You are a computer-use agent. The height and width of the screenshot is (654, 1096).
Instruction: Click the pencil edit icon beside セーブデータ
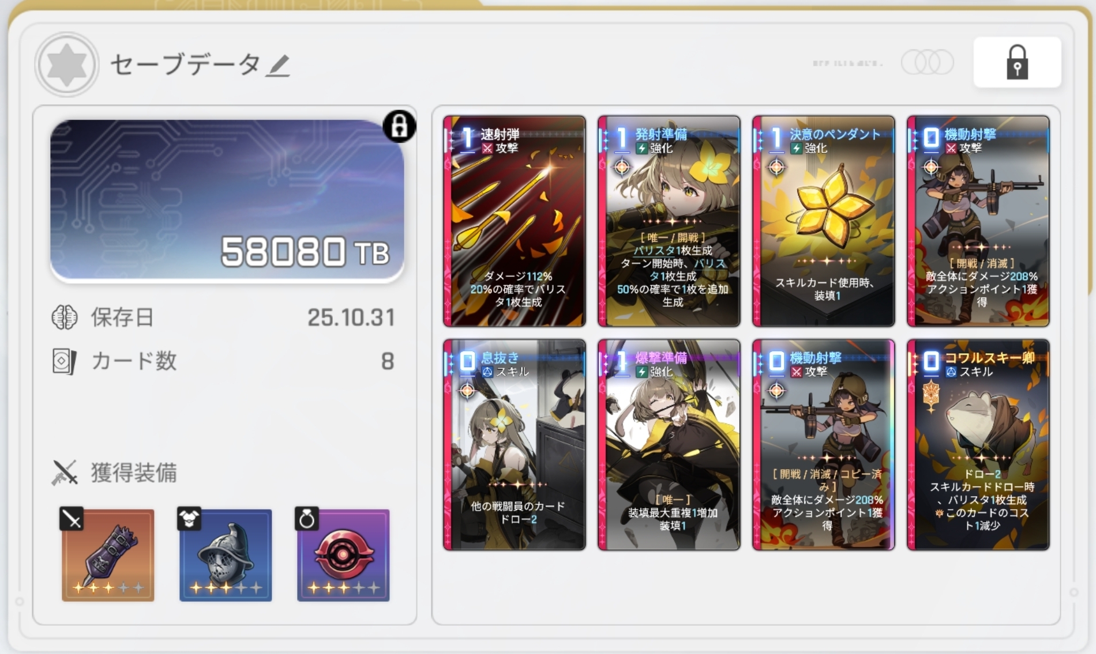278,66
